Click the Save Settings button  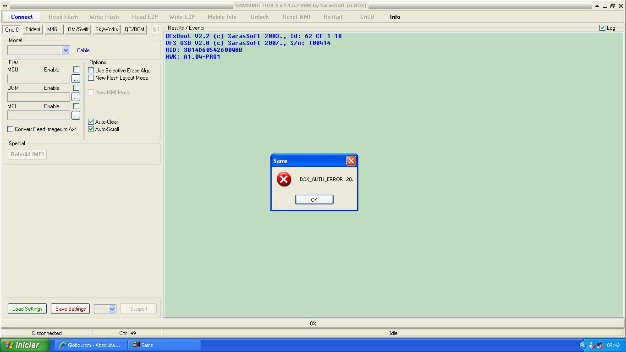click(x=70, y=309)
